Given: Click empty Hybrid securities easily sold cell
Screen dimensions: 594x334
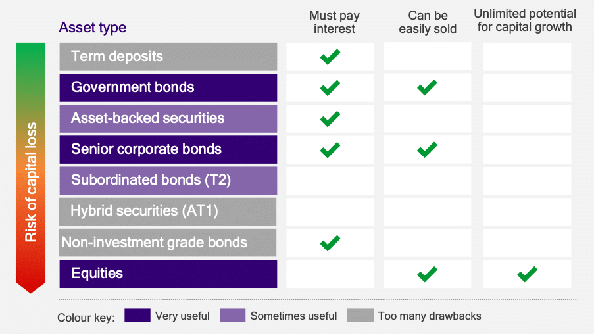Looking at the screenshot, I should point(428,212).
